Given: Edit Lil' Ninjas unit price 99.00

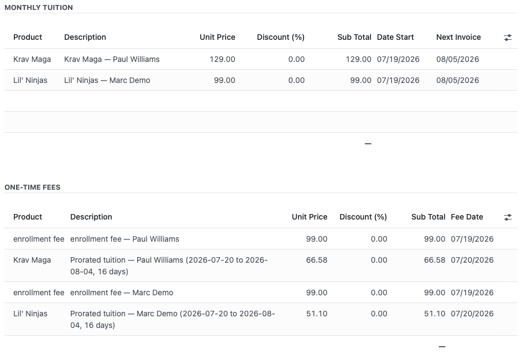Looking at the screenshot, I should (224, 80).
